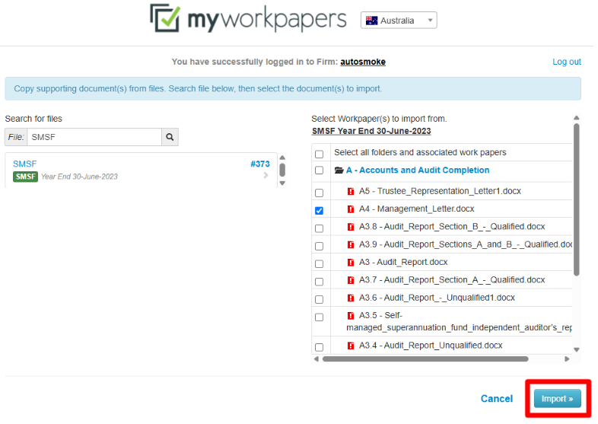The height and width of the screenshot is (424, 598).
Task: Click the folder icon beside Accounts and Audit Completion
Action: tap(339, 171)
